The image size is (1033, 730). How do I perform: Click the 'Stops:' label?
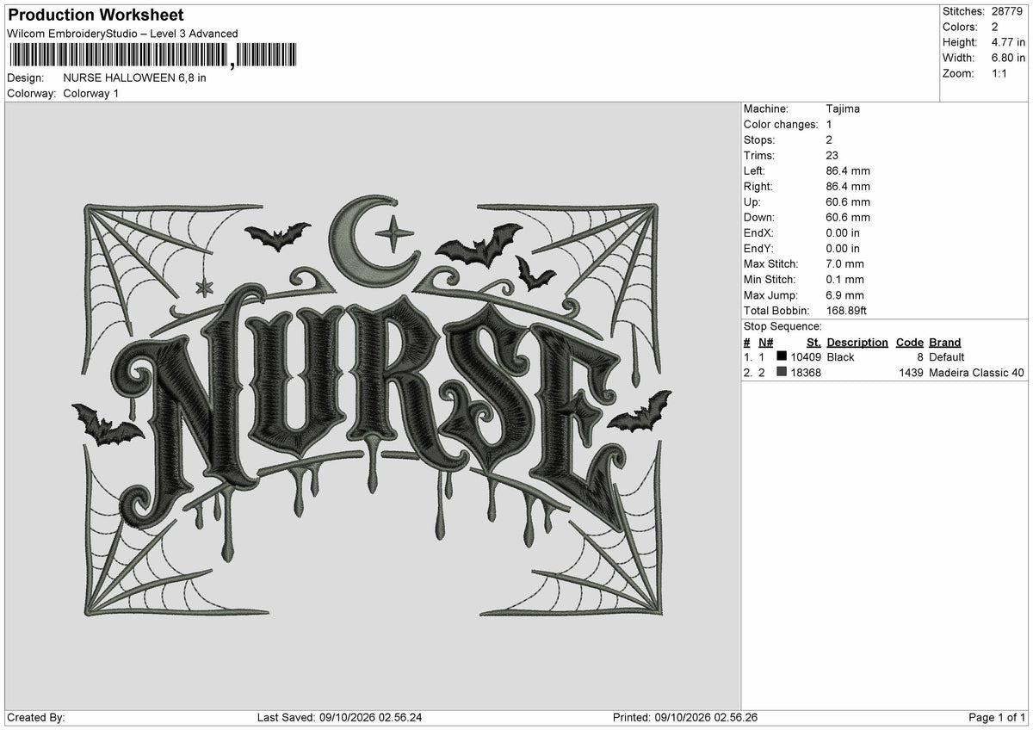pos(759,139)
